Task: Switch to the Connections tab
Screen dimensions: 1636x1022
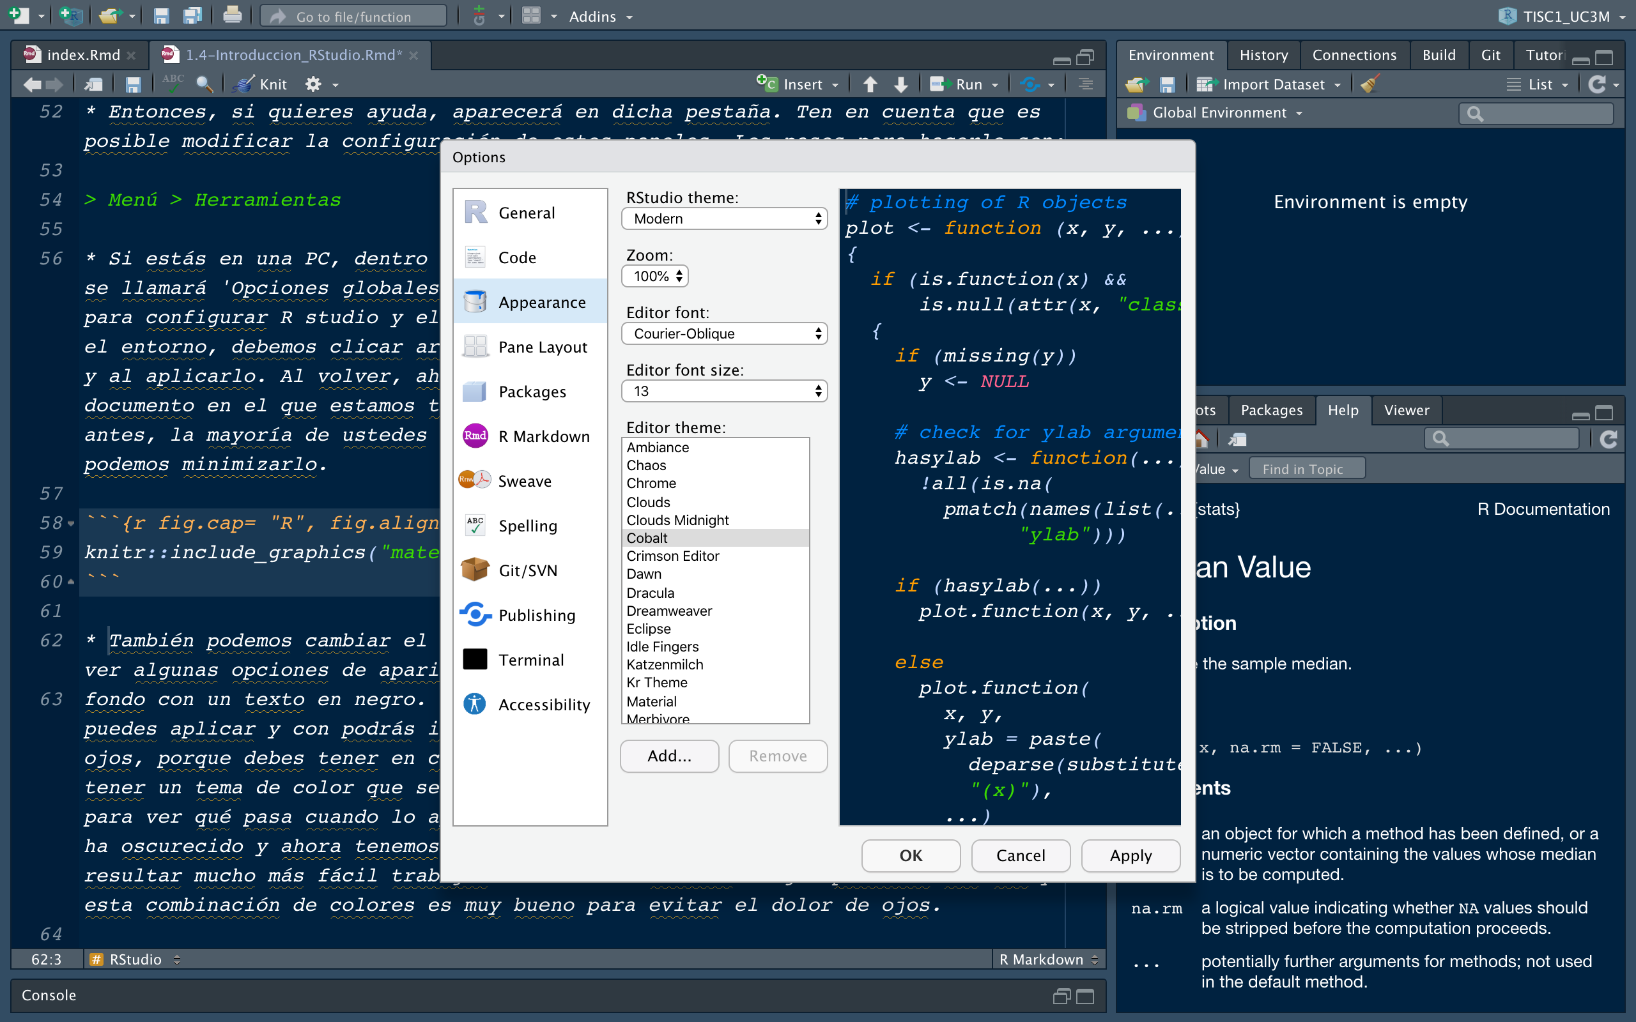Action: click(1354, 55)
